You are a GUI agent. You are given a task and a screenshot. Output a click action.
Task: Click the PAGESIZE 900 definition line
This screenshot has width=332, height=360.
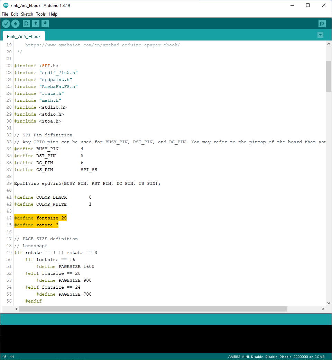[x=64, y=280]
